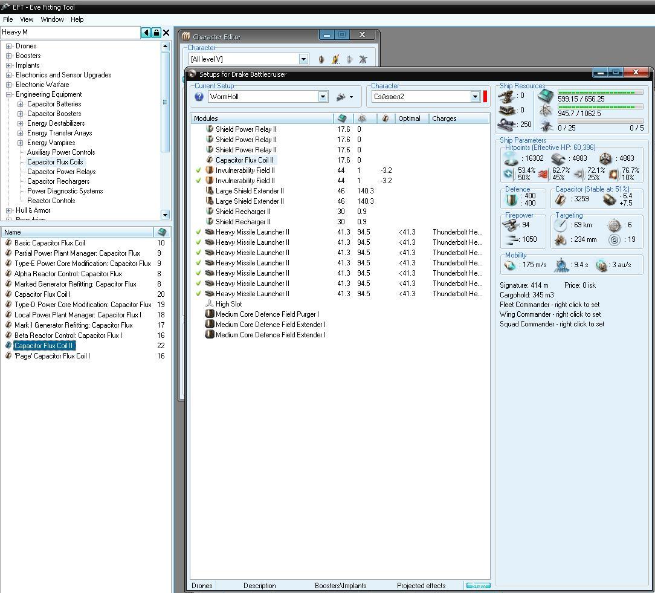The image size is (655, 593).
Task: Click the red swatch beside character dropdown
Action: pyautogui.click(x=485, y=97)
